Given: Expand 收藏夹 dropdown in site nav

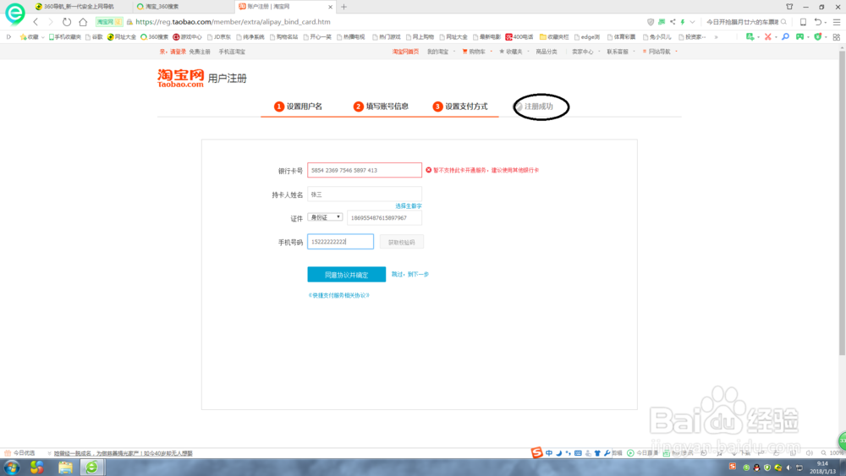Looking at the screenshot, I should pos(514,52).
